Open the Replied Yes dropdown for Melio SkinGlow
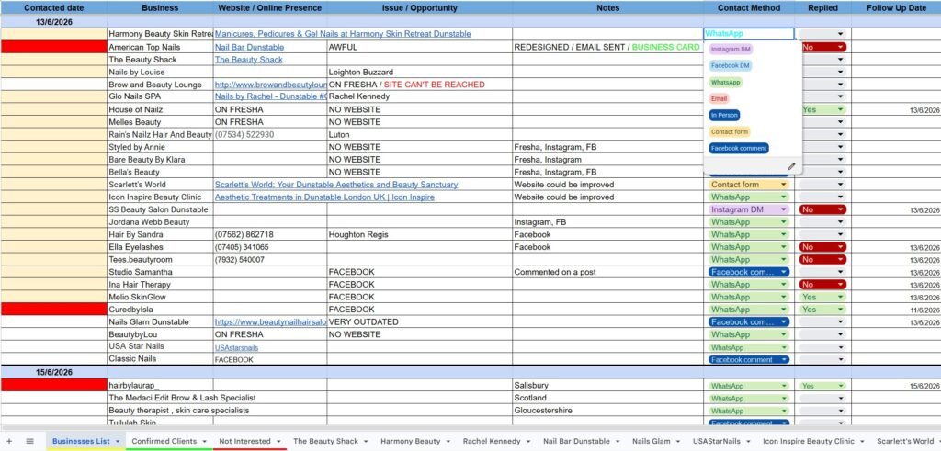 (x=822, y=298)
